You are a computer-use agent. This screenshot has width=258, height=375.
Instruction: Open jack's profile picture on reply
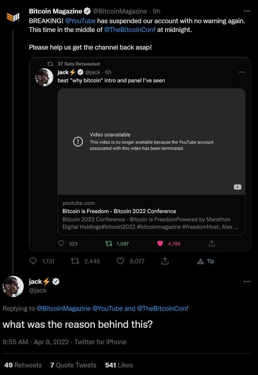tap(13, 286)
